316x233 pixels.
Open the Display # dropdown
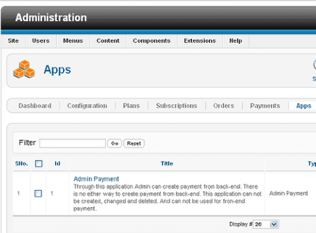click(x=266, y=224)
